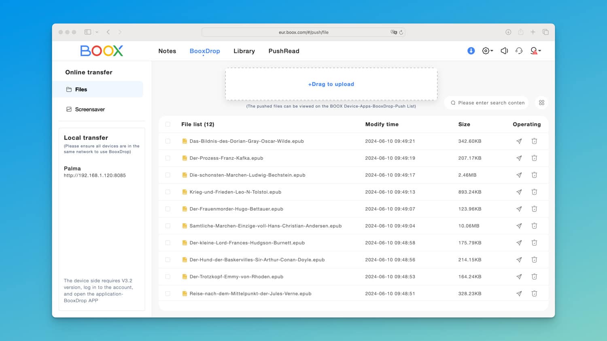Switch file list to grid view
This screenshot has height=341, width=607.
[541, 103]
